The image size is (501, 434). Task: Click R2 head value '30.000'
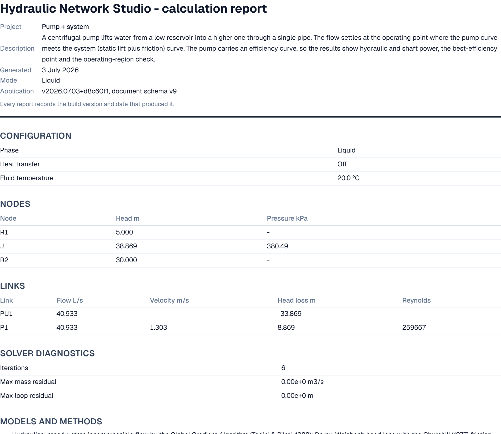pyautogui.click(x=126, y=260)
